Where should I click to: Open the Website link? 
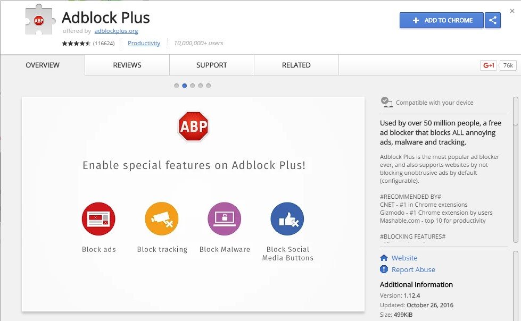coord(404,258)
